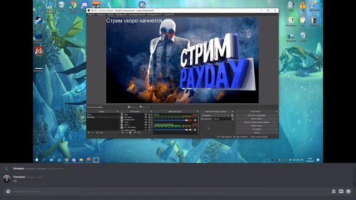Open the Справка menu in OBS
This screenshot has height=200, width=356.
[169, 14]
